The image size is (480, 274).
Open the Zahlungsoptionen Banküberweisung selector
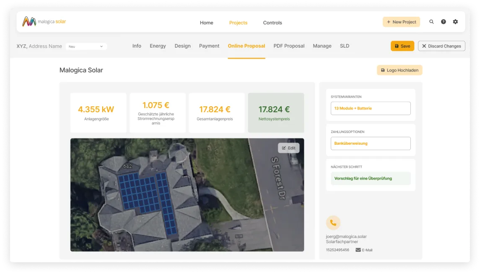(x=370, y=143)
